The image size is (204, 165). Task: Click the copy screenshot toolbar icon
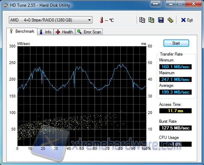click(x=151, y=20)
